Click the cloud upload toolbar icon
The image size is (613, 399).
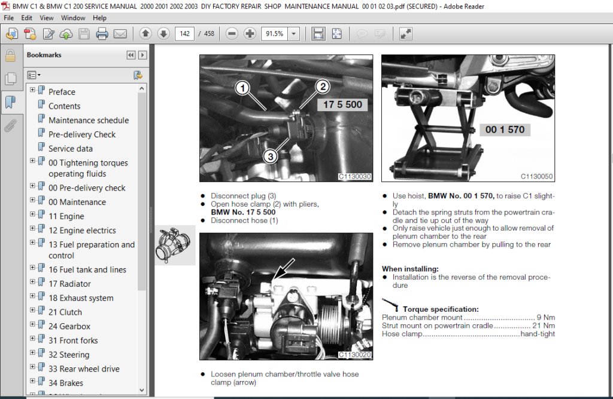66,34
